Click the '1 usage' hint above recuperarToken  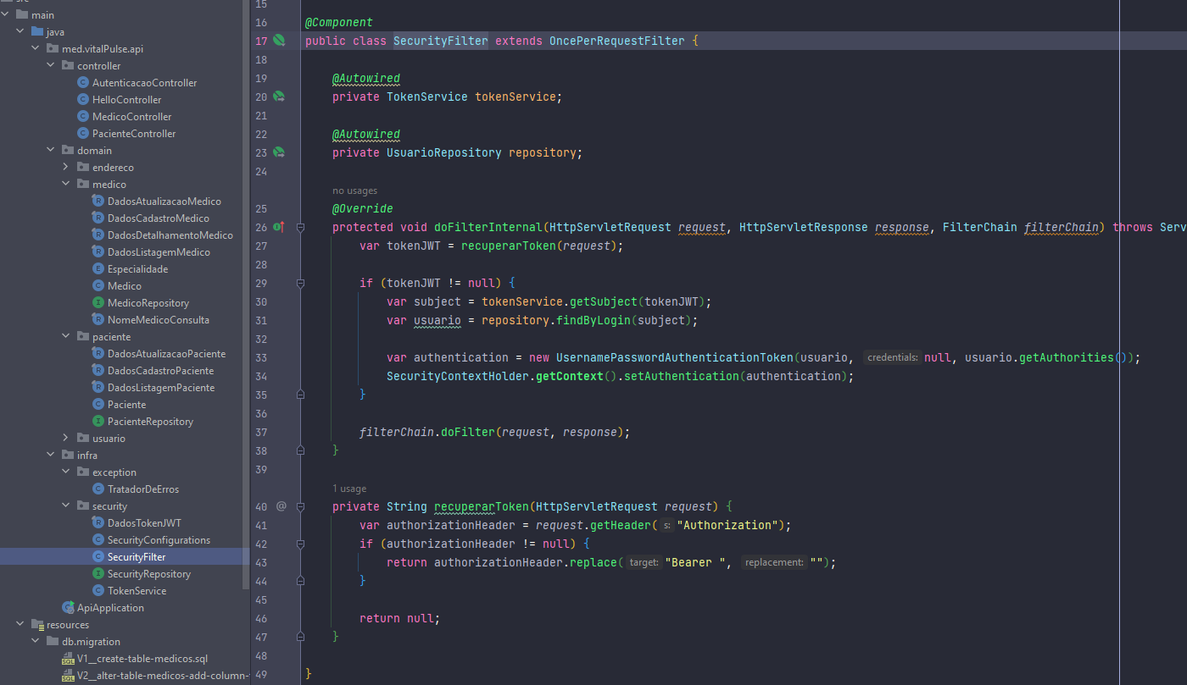pyautogui.click(x=349, y=489)
